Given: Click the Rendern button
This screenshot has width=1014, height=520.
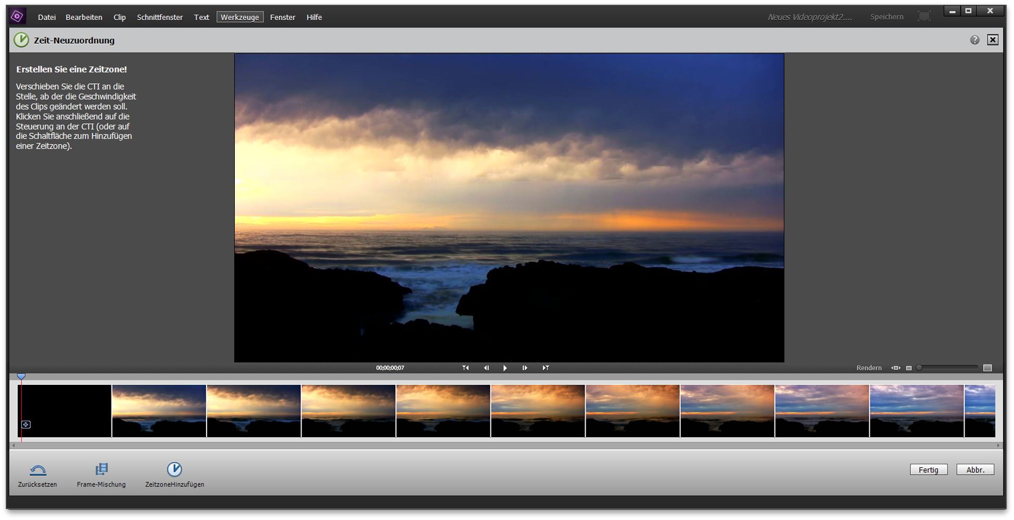Looking at the screenshot, I should 869,368.
